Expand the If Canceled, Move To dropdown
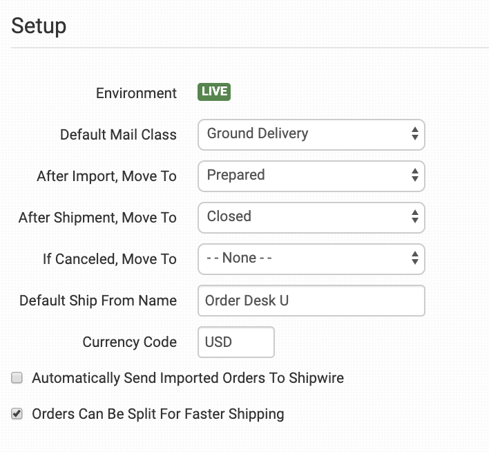This screenshot has height=452, width=489. pyautogui.click(x=311, y=258)
